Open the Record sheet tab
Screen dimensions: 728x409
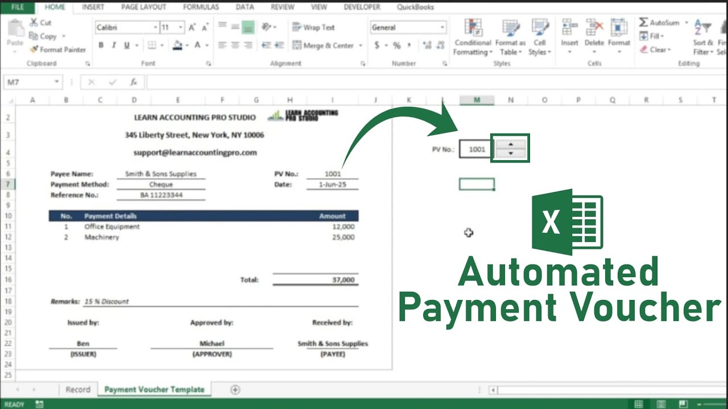click(x=78, y=389)
